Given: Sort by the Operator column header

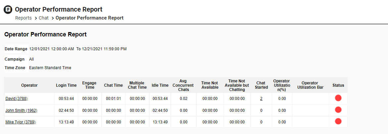Looking at the screenshot, I should point(29,85).
